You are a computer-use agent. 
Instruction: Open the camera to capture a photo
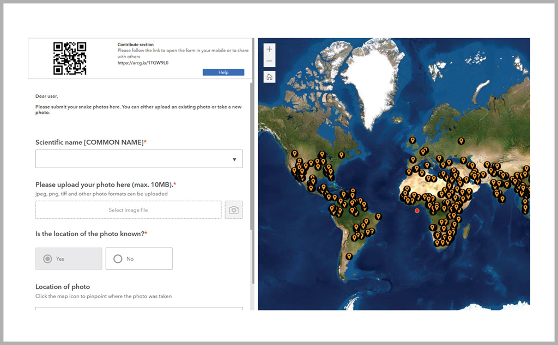tap(234, 210)
